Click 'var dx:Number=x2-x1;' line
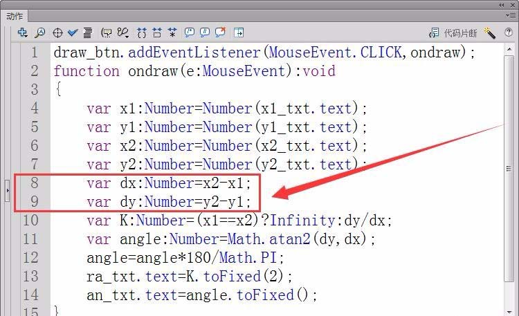This screenshot has width=519, height=316. pos(169,183)
